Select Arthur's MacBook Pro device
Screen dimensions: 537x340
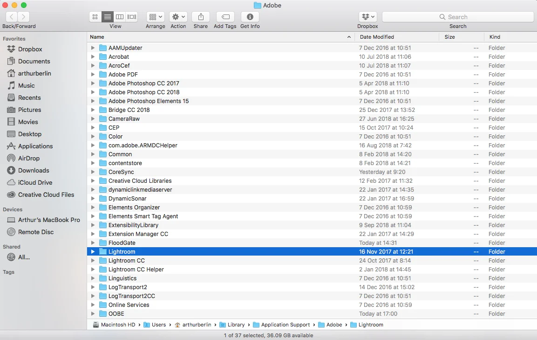(x=43, y=220)
